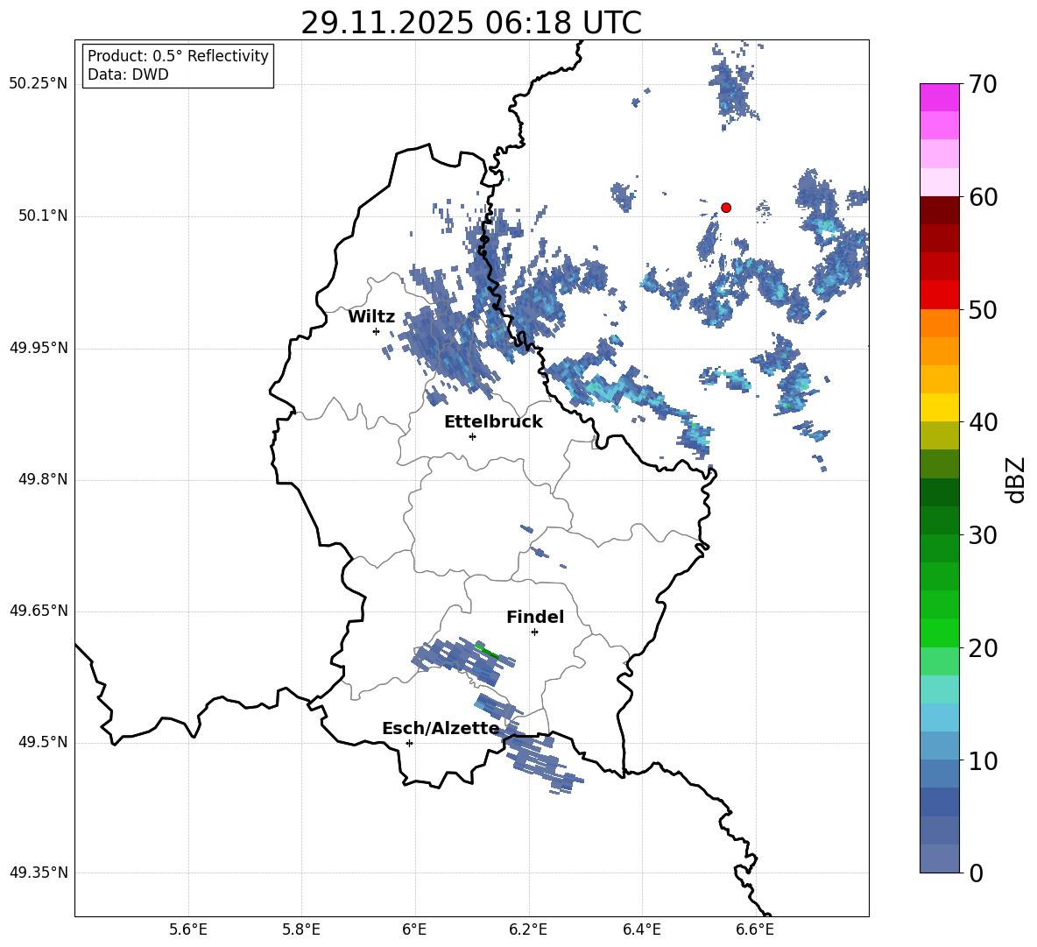
Task: Click the colorbar tick label 10
Action: click(983, 760)
